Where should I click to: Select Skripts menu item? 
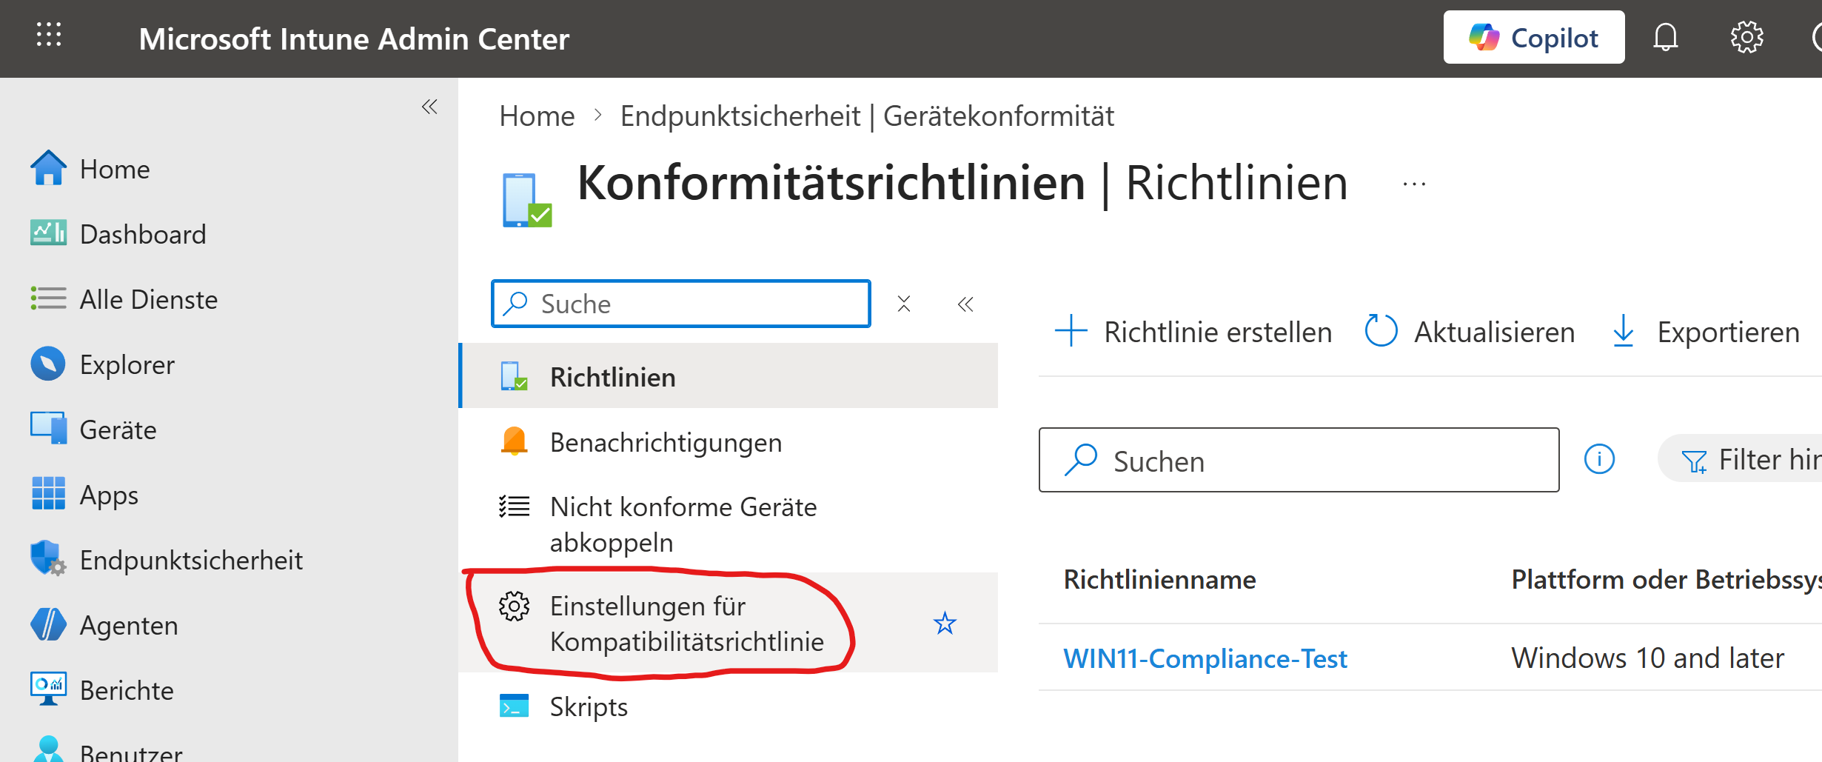pyautogui.click(x=588, y=706)
